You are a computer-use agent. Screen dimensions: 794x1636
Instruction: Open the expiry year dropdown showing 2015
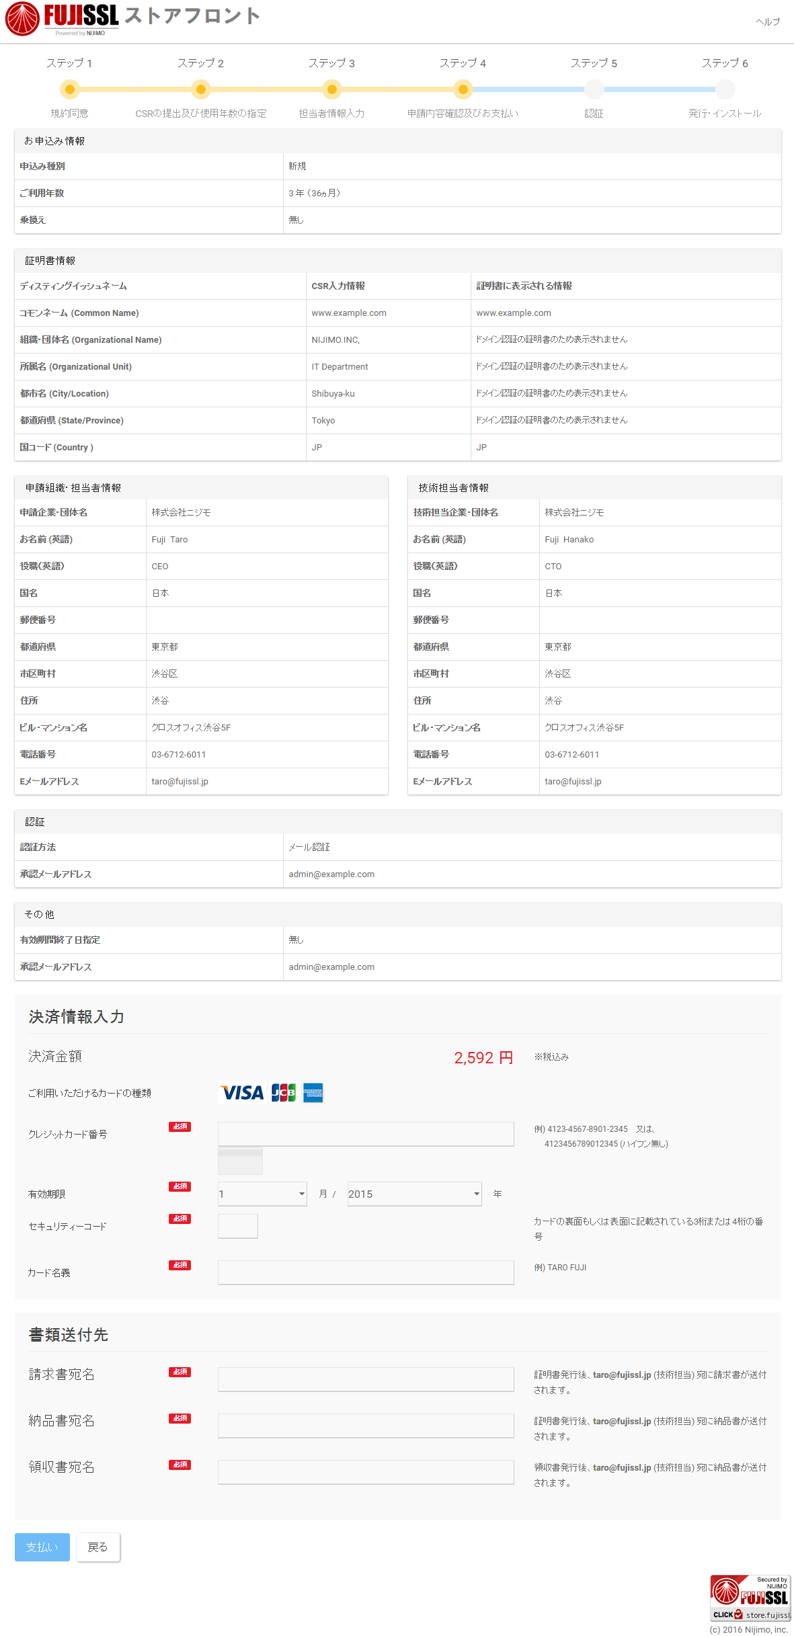[x=414, y=1194]
